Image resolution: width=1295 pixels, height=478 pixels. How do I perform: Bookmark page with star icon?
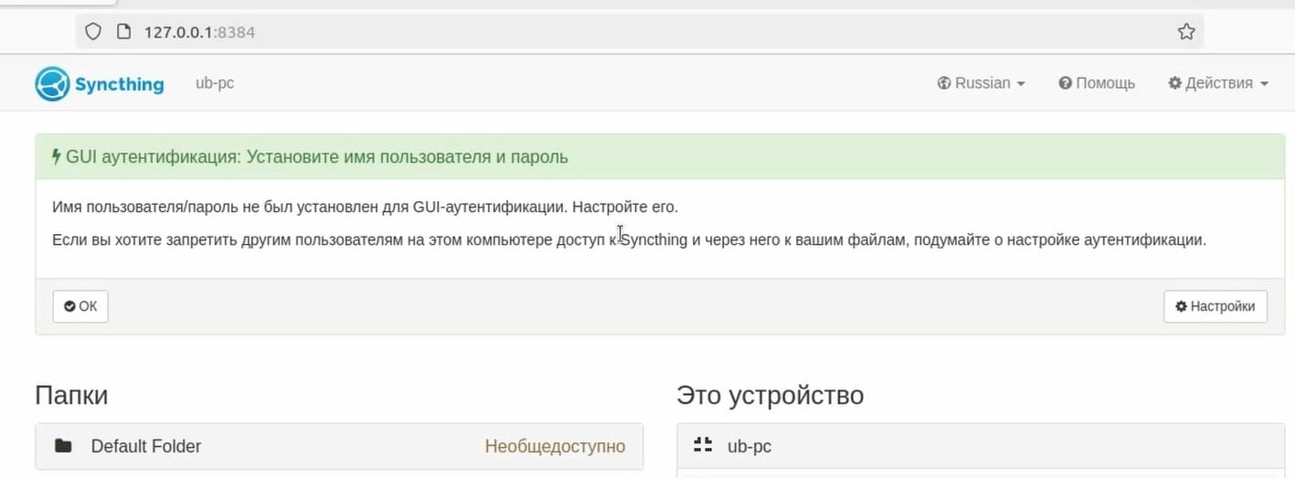pos(1186,32)
